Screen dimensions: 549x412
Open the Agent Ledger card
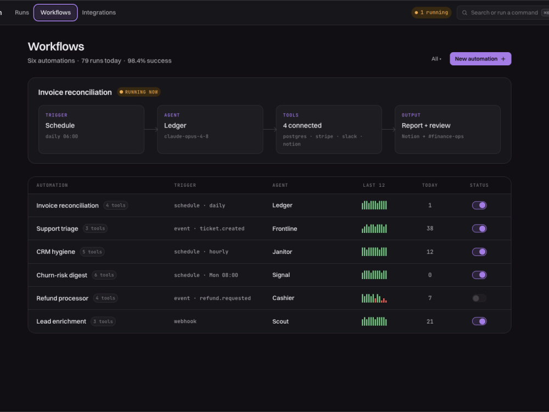coord(210,129)
